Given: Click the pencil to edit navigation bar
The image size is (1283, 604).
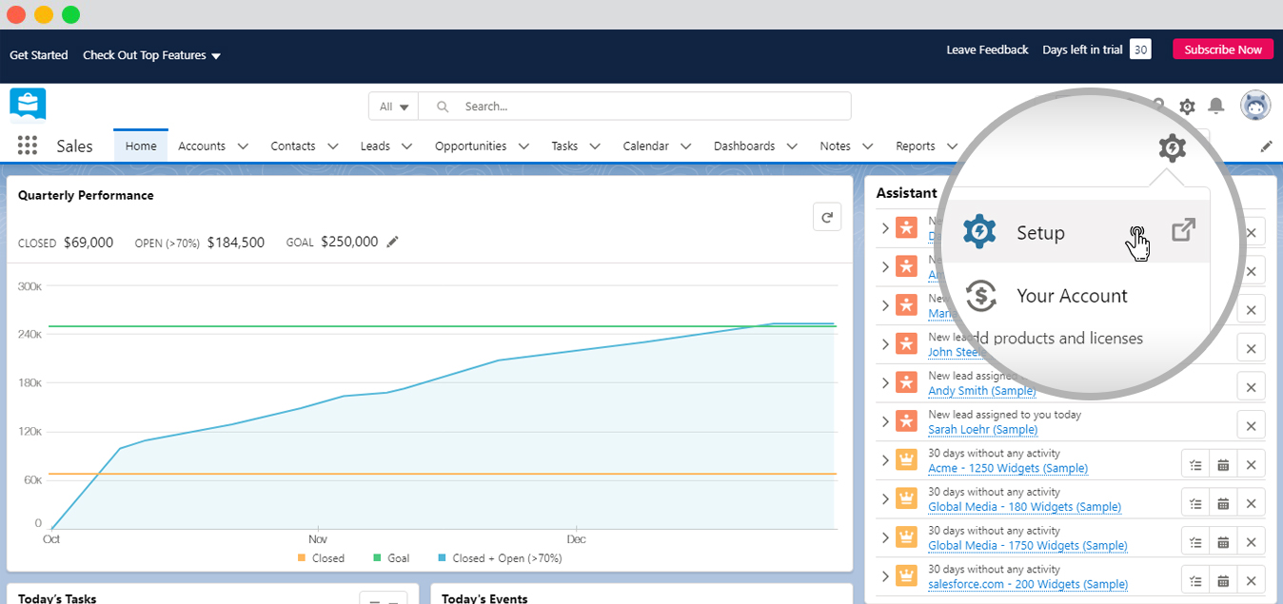Looking at the screenshot, I should (x=1266, y=146).
